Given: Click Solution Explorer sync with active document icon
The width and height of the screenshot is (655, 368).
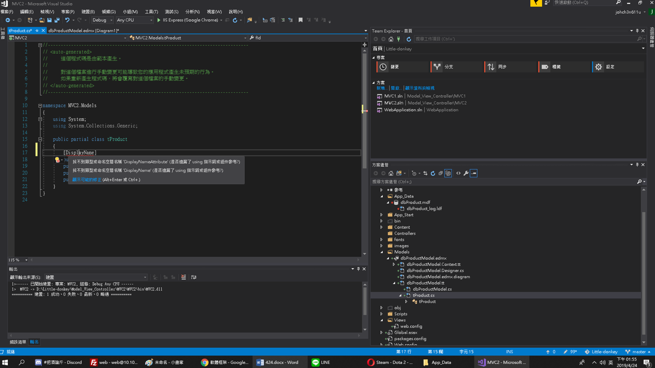Looking at the screenshot, I should [x=425, y=173].
